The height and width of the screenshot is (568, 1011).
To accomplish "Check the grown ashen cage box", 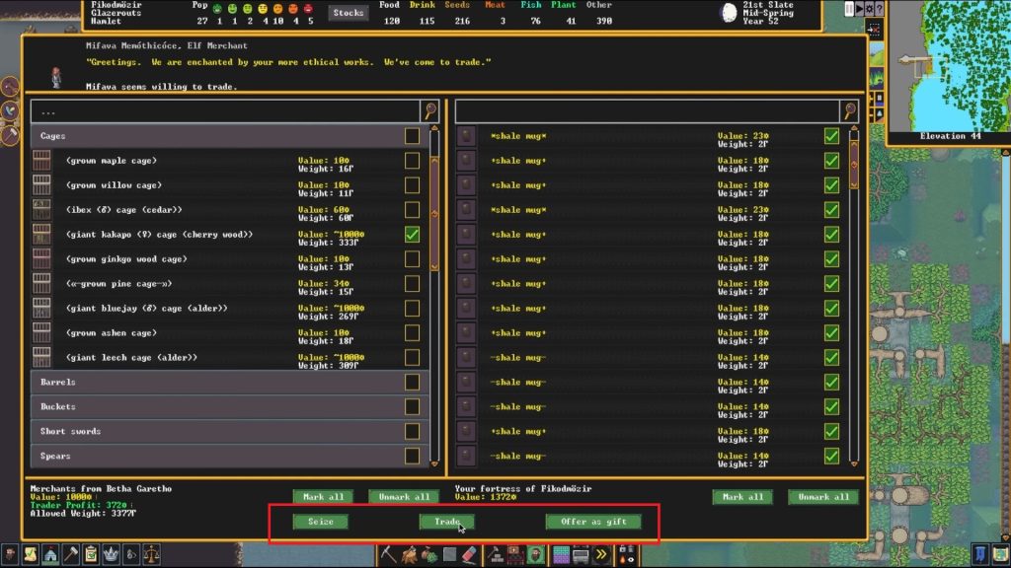I will [x=412, y=333].
